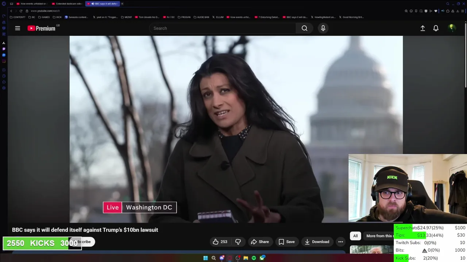
Task: Open Windows taskbar search
Action: (214, 258)
